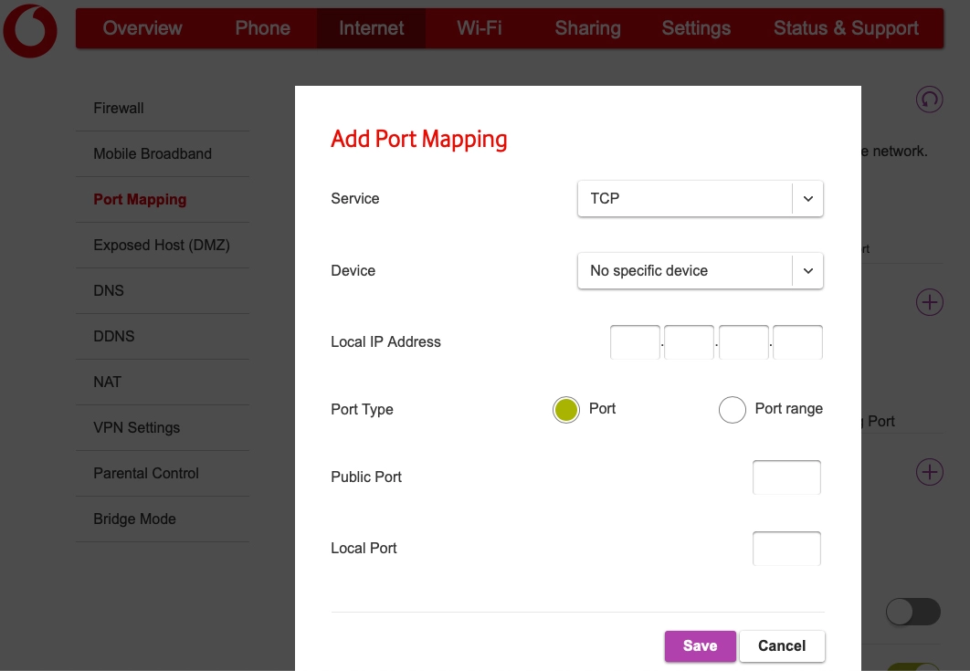Screen dimensions: 970x671
Task: Choose the Port range option
Action: tap(733, 409)
